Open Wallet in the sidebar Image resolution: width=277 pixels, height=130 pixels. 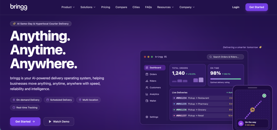pos(155,101)
